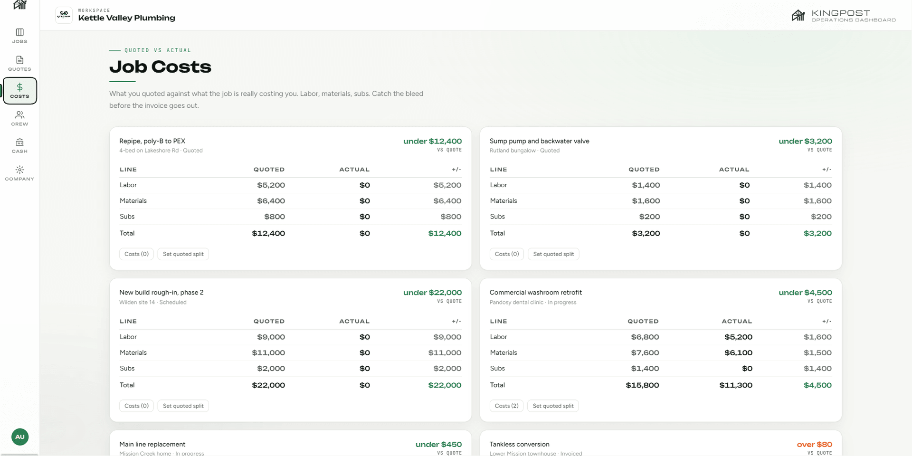
Task: Click the $6,400 quoted Materials in Repipe card
Action: click(x=271, y=201)
